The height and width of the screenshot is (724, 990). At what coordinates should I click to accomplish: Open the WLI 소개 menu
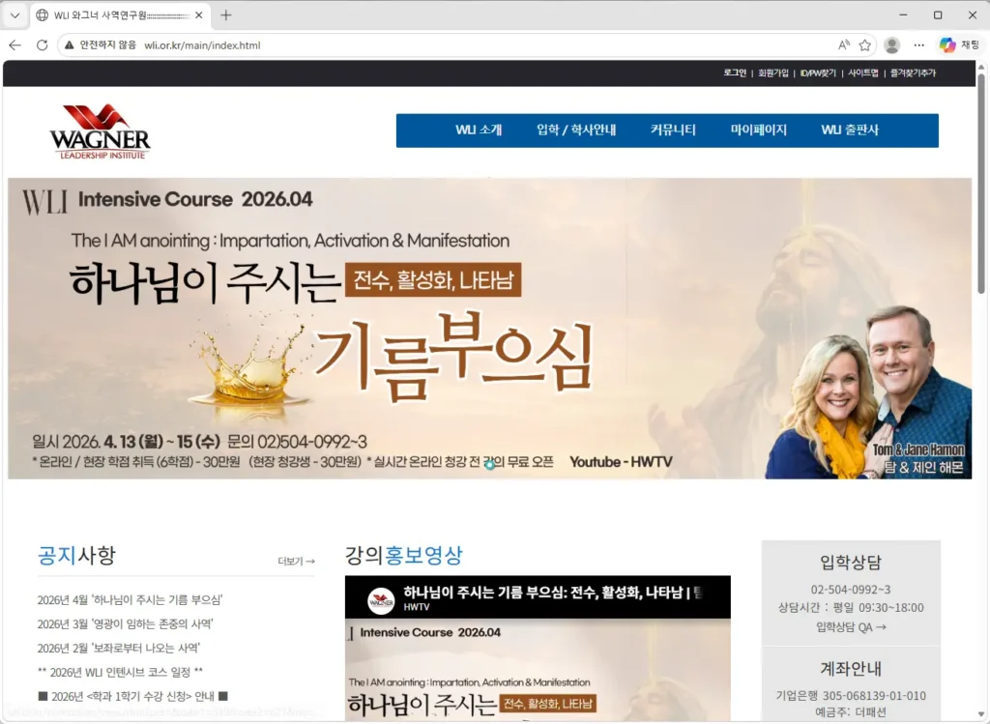tap(479, 130)
